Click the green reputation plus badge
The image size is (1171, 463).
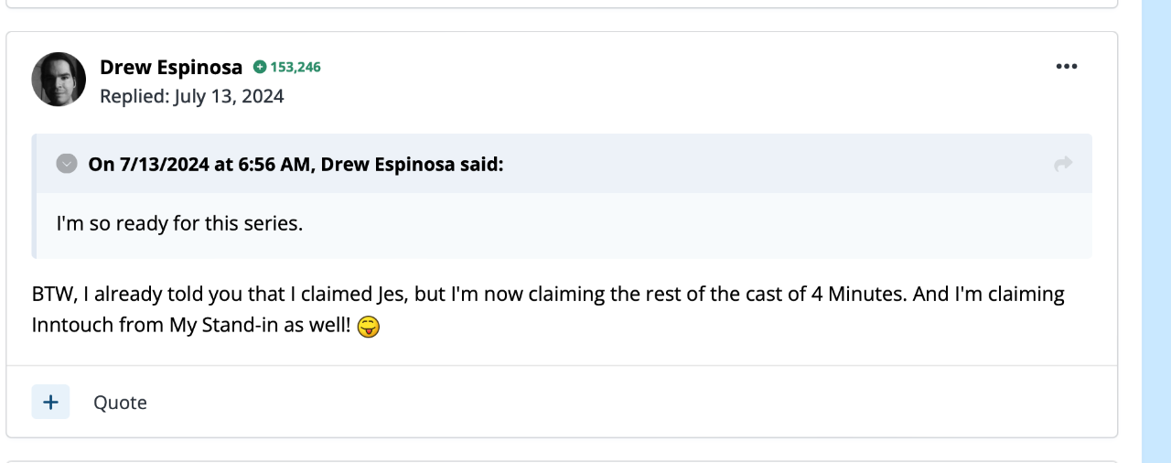tap(260, 67)
